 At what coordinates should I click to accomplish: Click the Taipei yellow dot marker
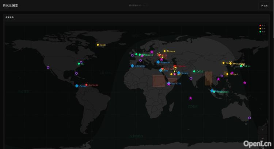[x=227, y=74]
